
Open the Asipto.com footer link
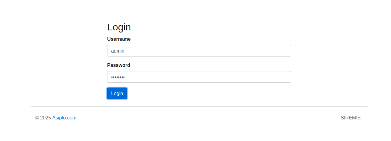(64, 118)
